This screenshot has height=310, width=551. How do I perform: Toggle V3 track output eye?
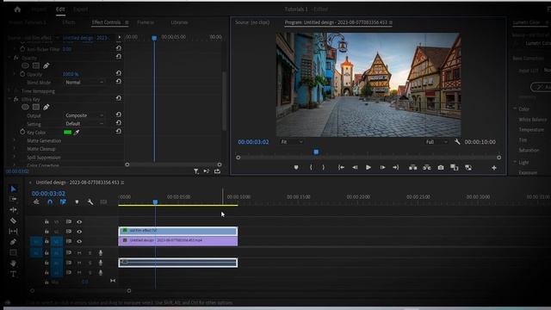tap(79, 222)
